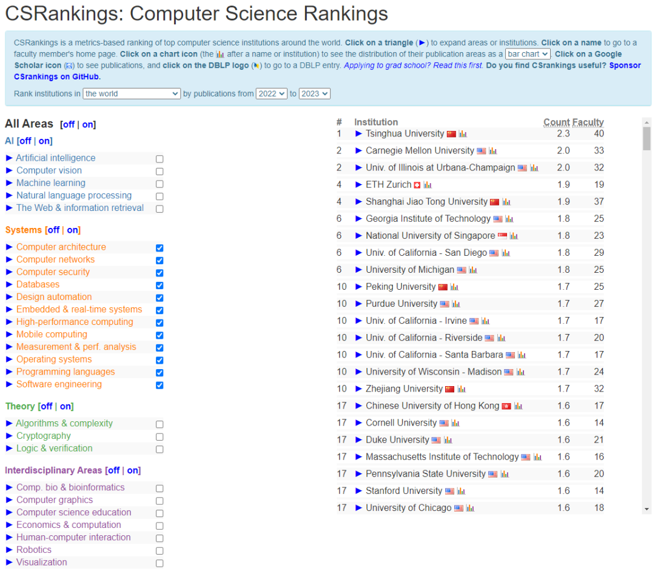Turn off all Systems areas
The height and width of the screenshot is (571, 655).
click(53, 230)
